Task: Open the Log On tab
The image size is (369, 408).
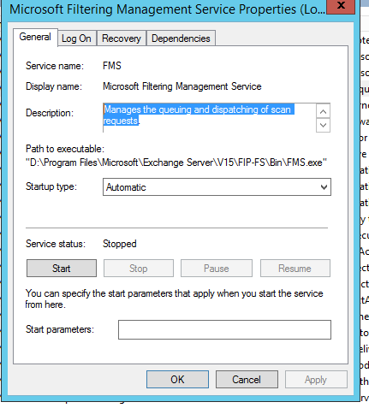Action: (76, 38)
